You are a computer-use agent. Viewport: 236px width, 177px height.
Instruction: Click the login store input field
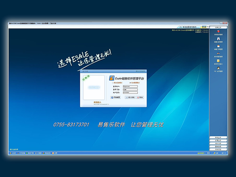130,90
